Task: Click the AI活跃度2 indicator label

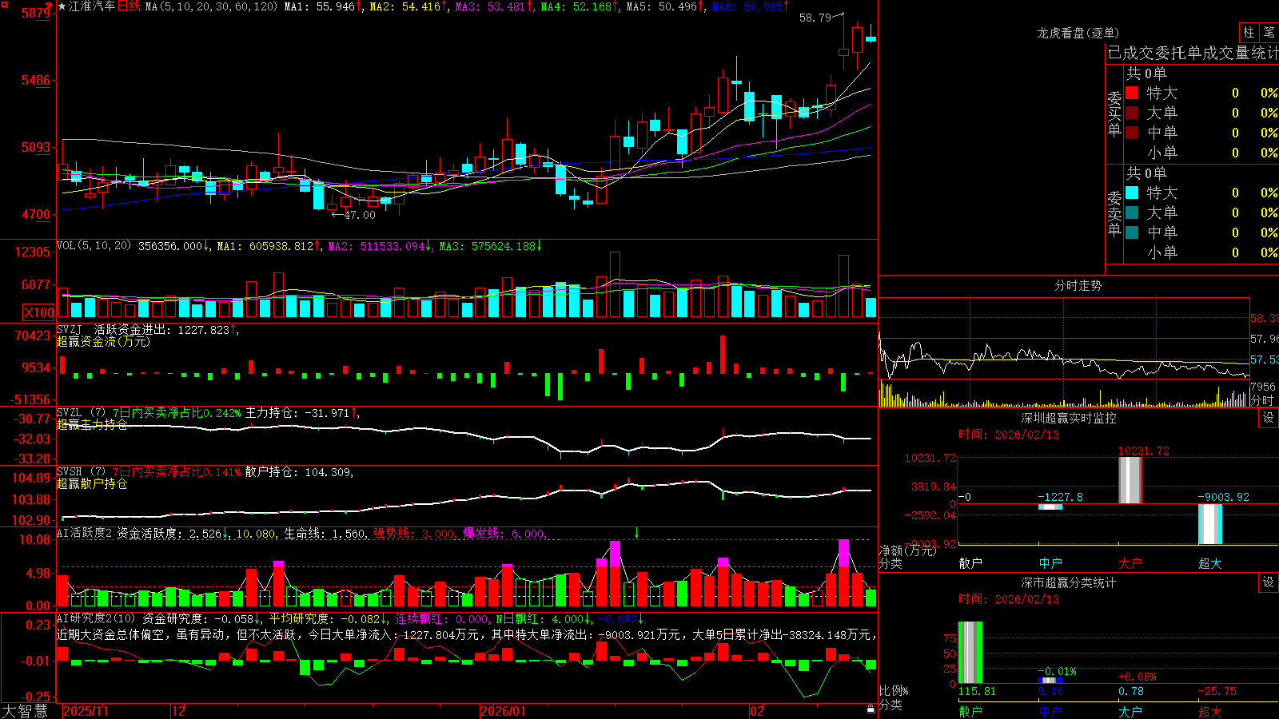Action: coord(85,533)
